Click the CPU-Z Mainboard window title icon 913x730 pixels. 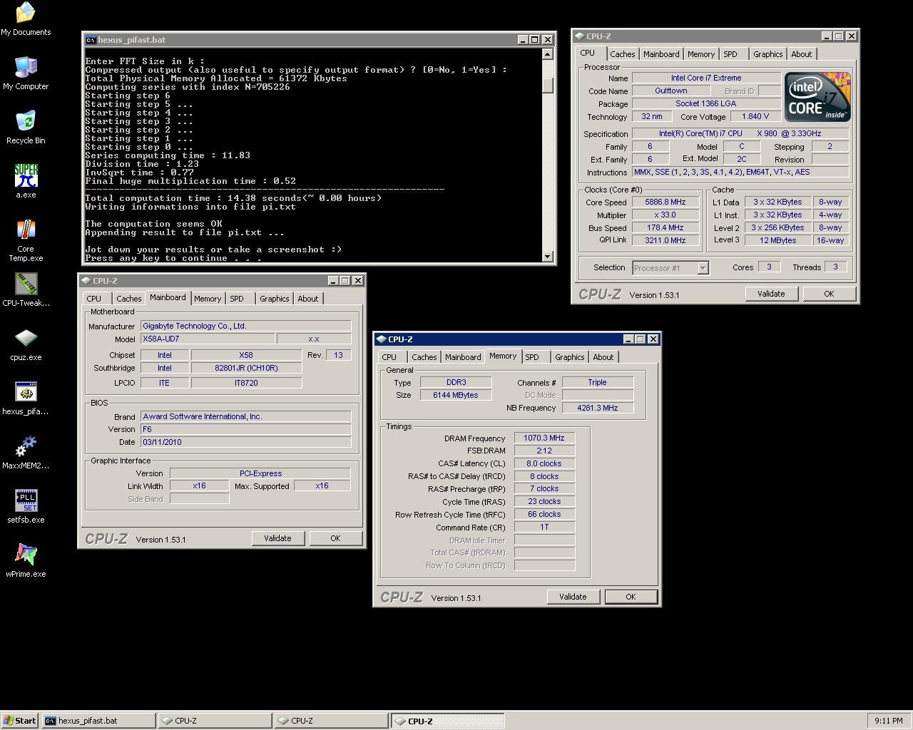click(86, 281)
